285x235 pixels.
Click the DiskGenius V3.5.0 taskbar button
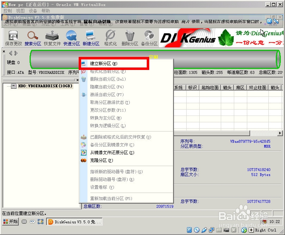click(x=74, y=222)
